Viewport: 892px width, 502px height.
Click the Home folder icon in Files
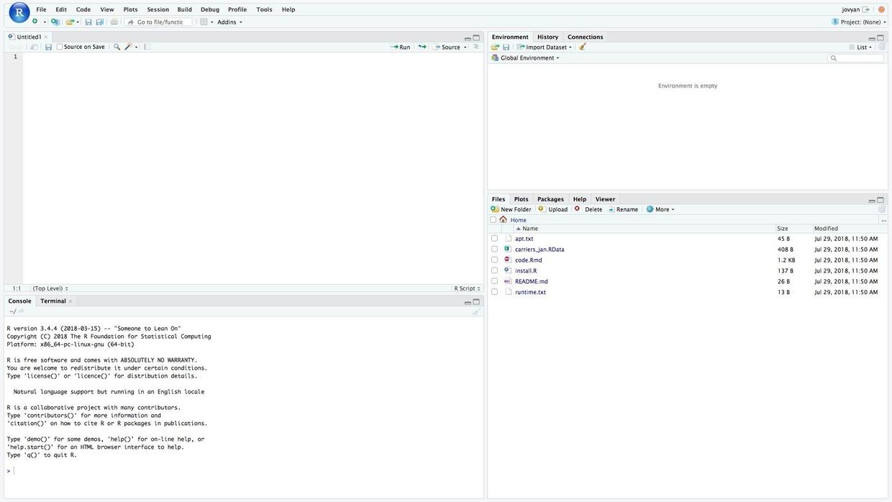[x=504, y=220]
